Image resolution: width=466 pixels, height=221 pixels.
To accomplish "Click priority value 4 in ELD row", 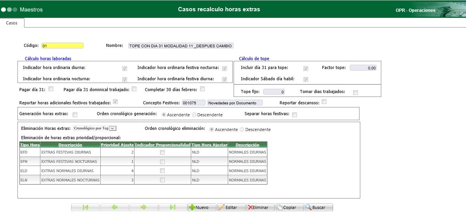I will [117, 171].
